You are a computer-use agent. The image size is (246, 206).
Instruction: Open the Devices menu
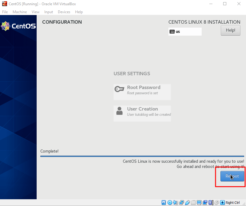tap(64, 12)
